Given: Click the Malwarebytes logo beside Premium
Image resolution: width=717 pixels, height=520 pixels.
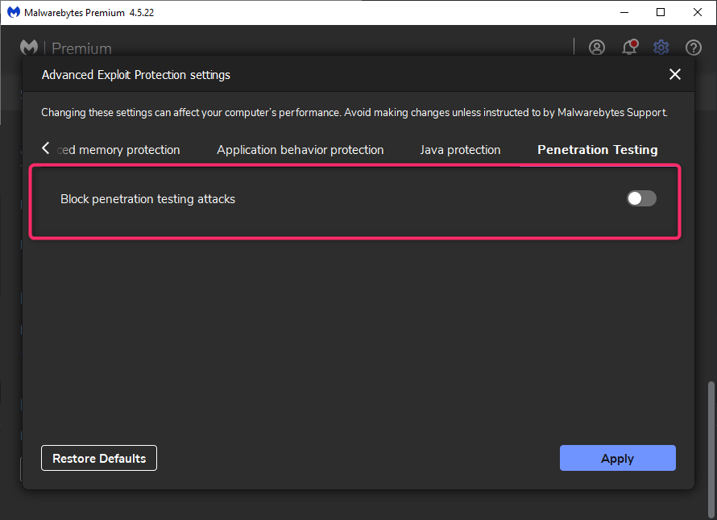Looking at the screenshot, I should [x=29, y=48].
